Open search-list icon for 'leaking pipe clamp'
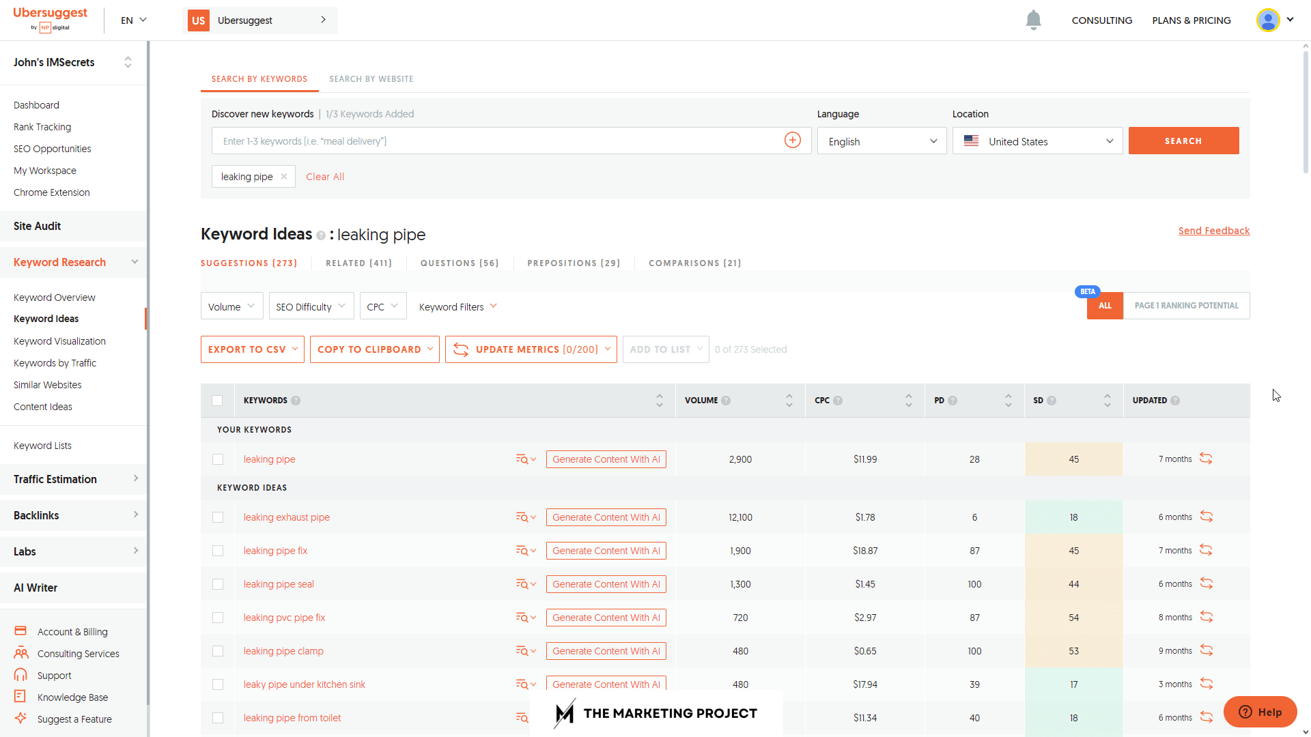 pyautogui.click(x=526, y=651)
